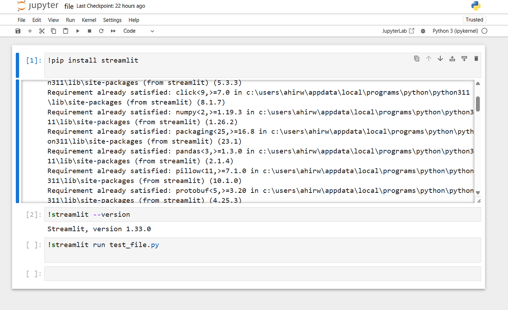This screenshot has height=310, width=508.
Task: Insert a new cell with plus icon
Action: click(x=30, y=31)
